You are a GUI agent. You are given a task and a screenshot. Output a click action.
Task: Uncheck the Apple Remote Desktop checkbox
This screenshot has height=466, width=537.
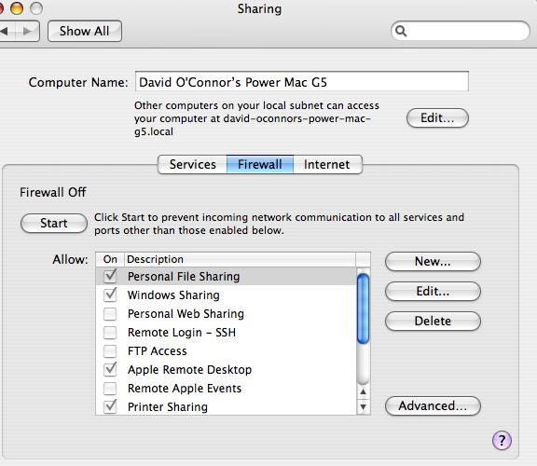(x=110, y=369)
